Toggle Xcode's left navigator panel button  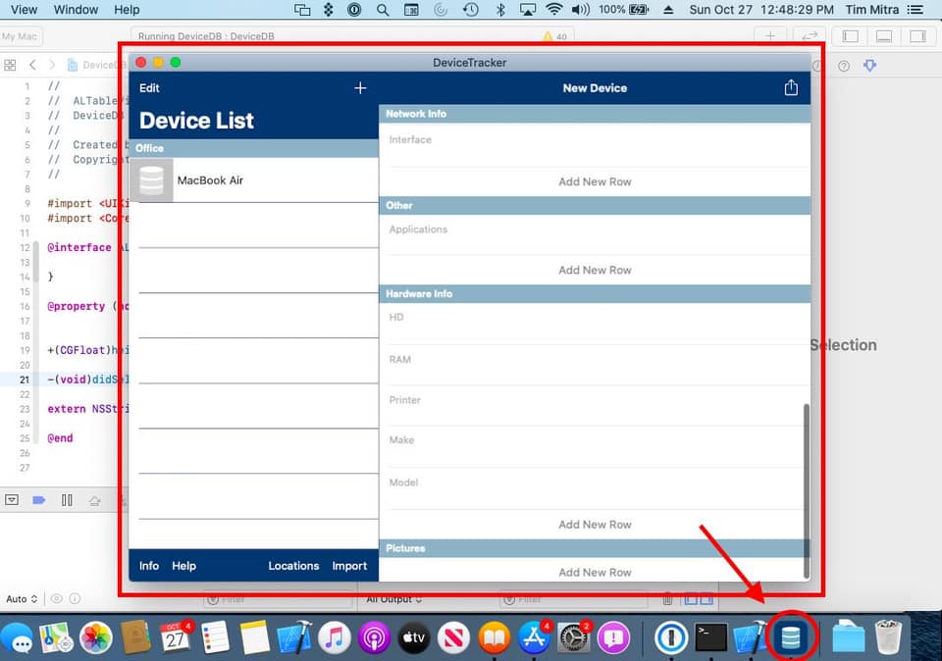851,36
